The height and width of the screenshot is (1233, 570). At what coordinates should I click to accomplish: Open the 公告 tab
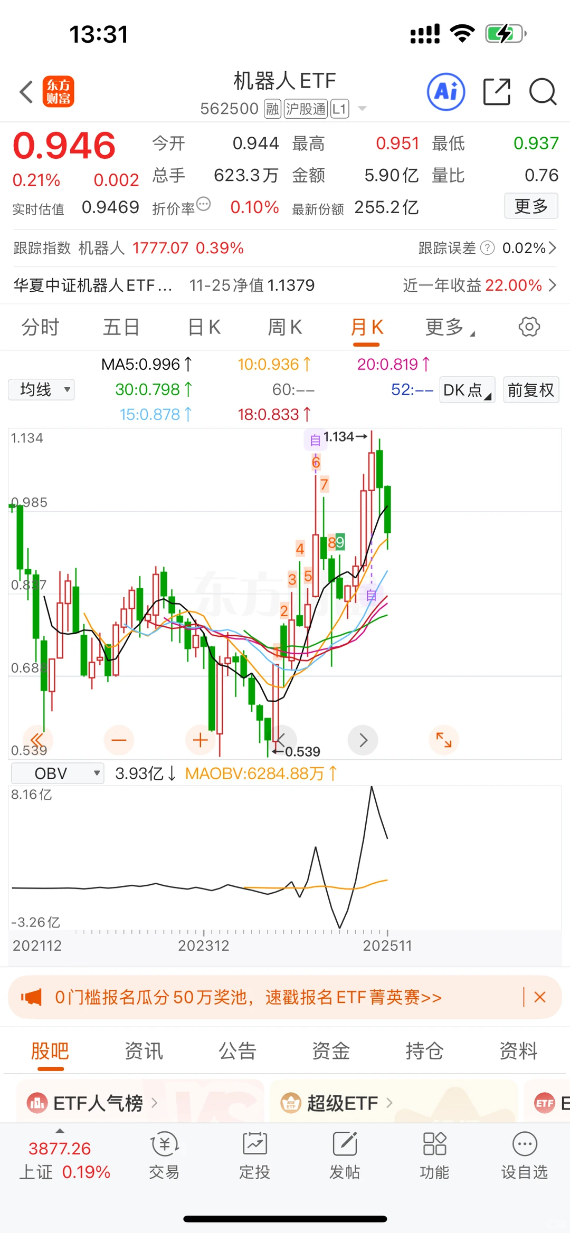click(237, 1051)
